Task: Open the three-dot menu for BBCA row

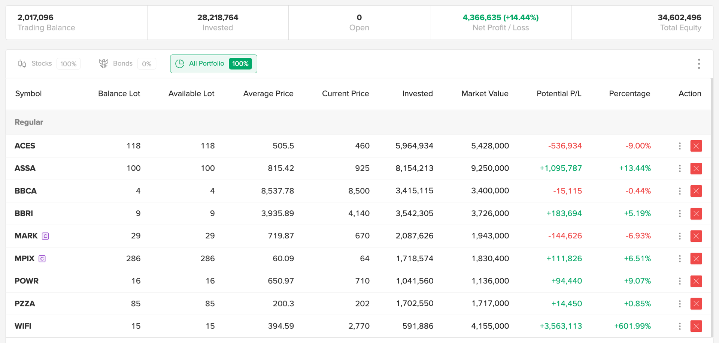Action: [680, 191]
